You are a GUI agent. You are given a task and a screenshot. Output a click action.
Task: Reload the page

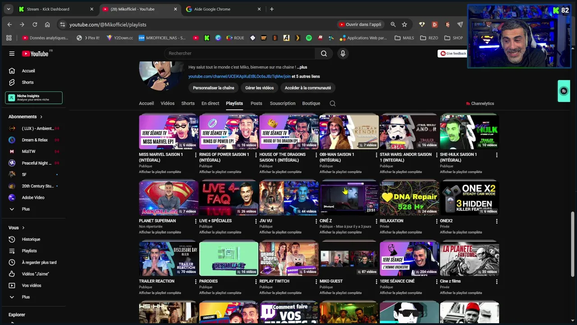pyautogui.click(x=35, y=24)
